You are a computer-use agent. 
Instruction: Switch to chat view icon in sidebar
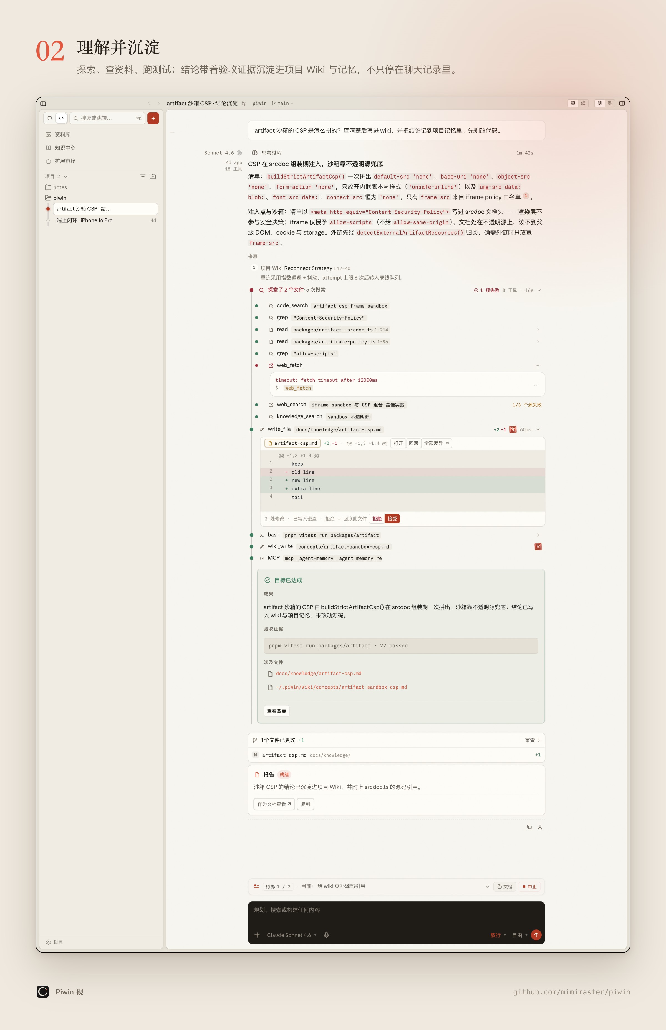pos(50,118)
